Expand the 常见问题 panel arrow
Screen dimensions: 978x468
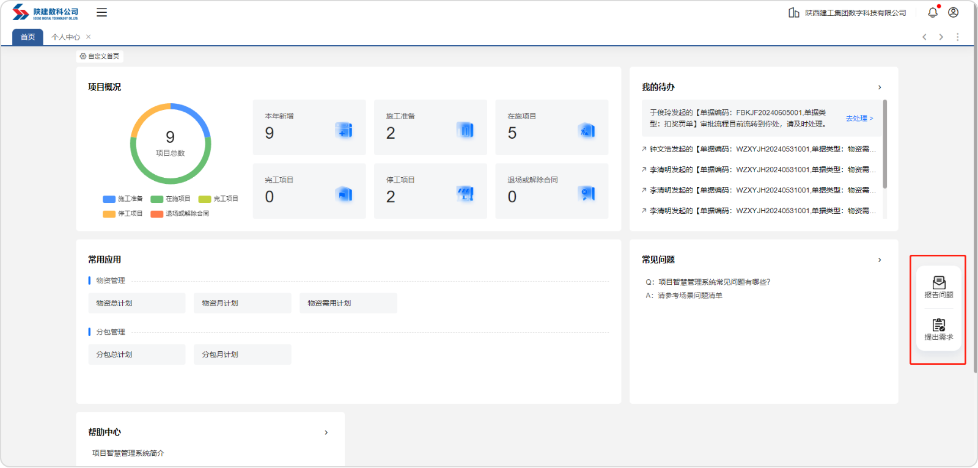point(880,260)
